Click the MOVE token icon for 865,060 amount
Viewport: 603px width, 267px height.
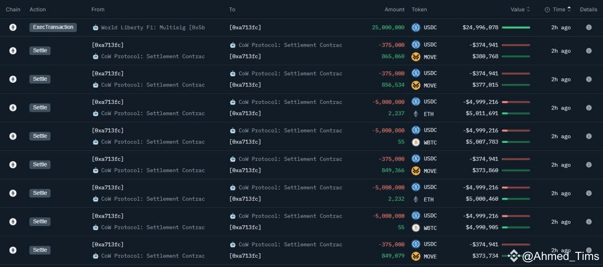pos(416,57)
